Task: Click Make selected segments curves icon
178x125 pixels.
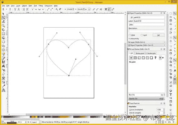Action: [x=52, y=9]
